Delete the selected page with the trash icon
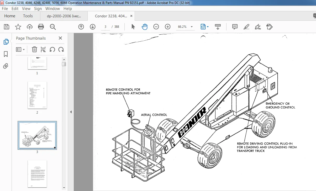Screen dimensions: 316x191 tap(34, 49)
